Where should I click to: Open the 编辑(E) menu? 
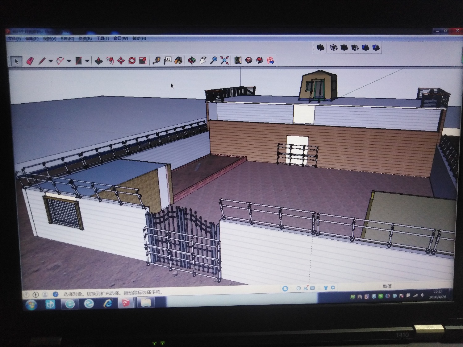pos(32,39)
